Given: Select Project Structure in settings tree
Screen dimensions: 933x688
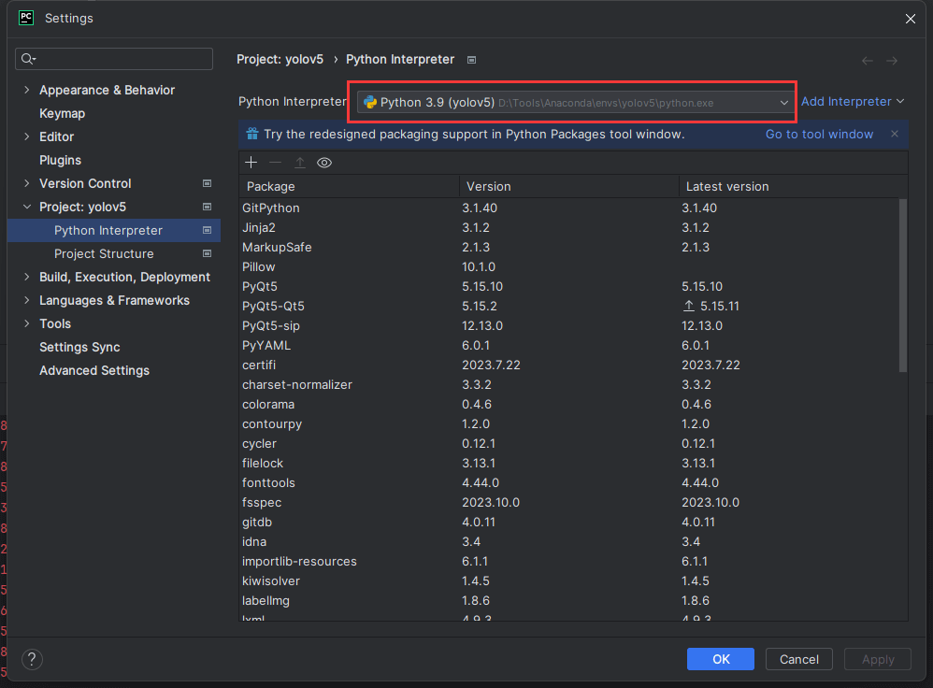Looking at the screenshot, I should coord(104,253).
